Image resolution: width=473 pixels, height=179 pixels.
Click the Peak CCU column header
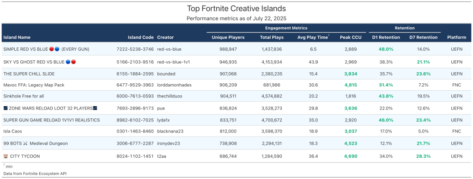[x=351, y=38]
